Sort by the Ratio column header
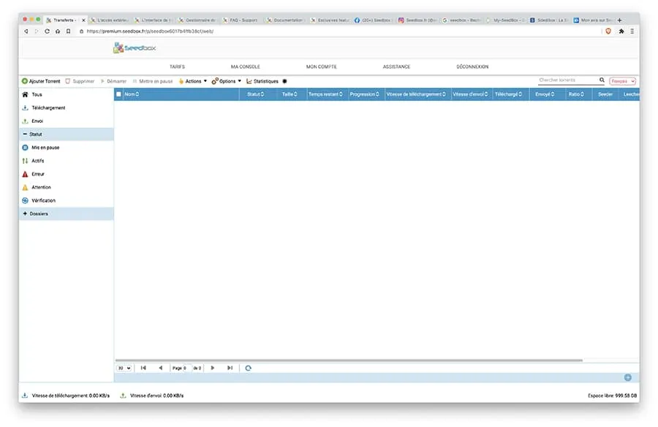The image size is (658, 427). 576,94
